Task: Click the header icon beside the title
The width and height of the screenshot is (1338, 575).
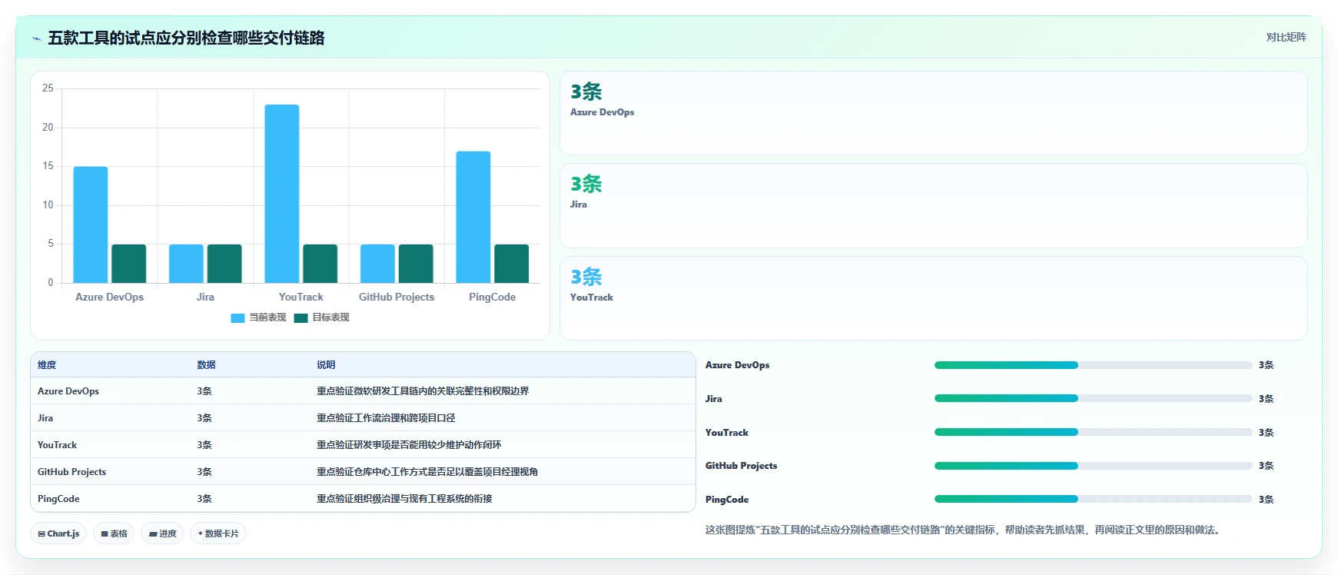Action: [x=36, y=38]
